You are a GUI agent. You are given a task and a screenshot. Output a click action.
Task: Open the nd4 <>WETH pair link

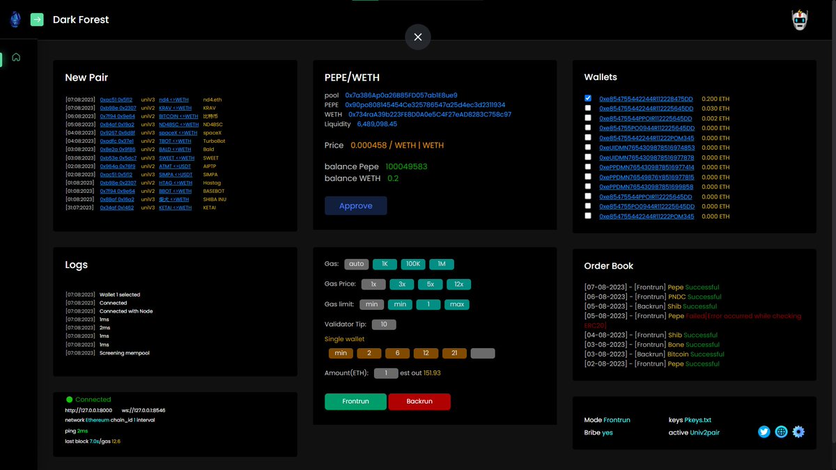[173, 100]
